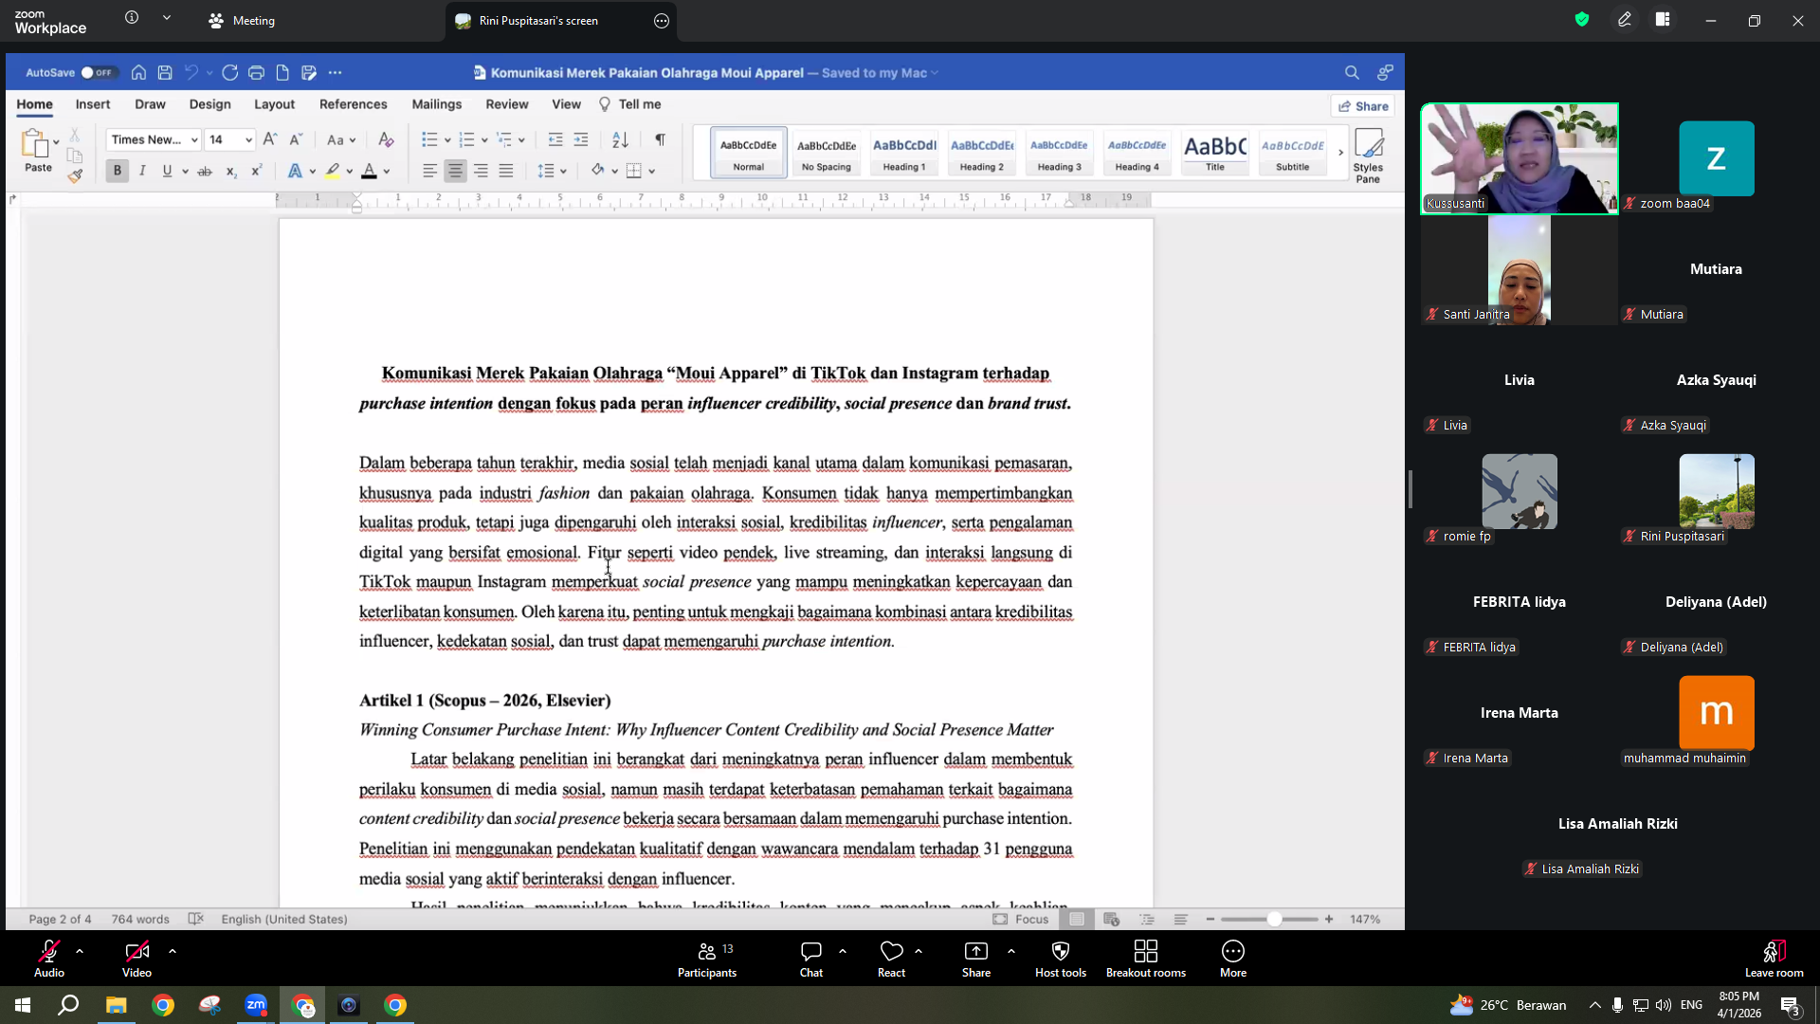Open Zoom Chat panel
The width and height of the screenshot is (1820, 1024).
[811, 959]
